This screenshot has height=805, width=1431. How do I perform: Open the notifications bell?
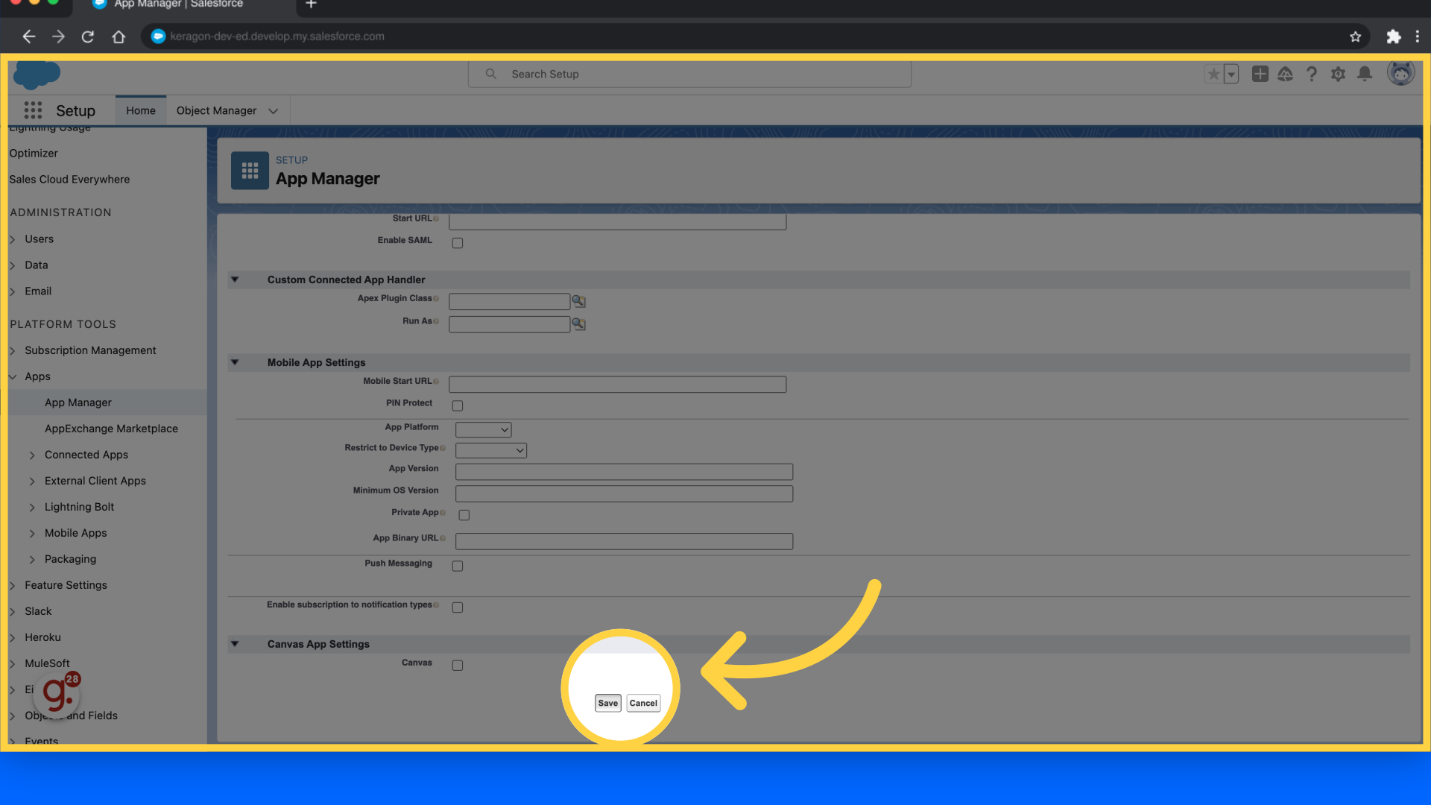(x=1365, y=74)
